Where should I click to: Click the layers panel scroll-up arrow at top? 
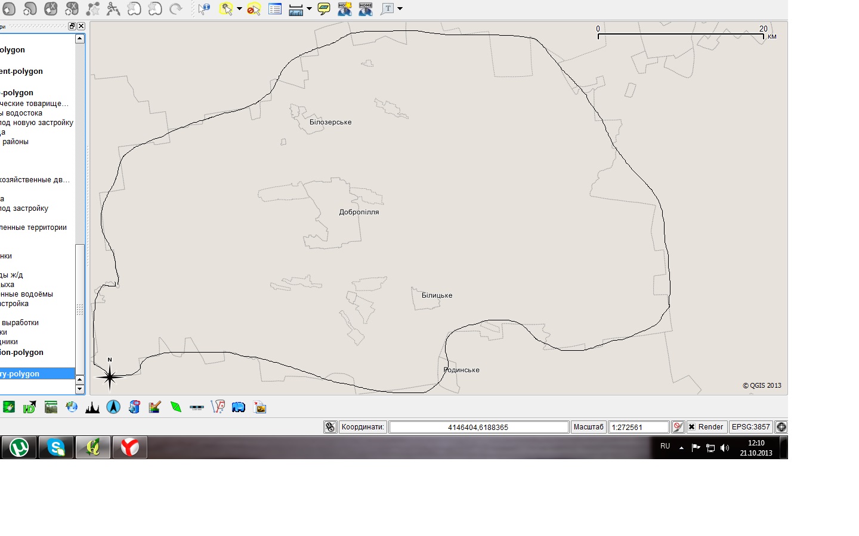point(79,39)
